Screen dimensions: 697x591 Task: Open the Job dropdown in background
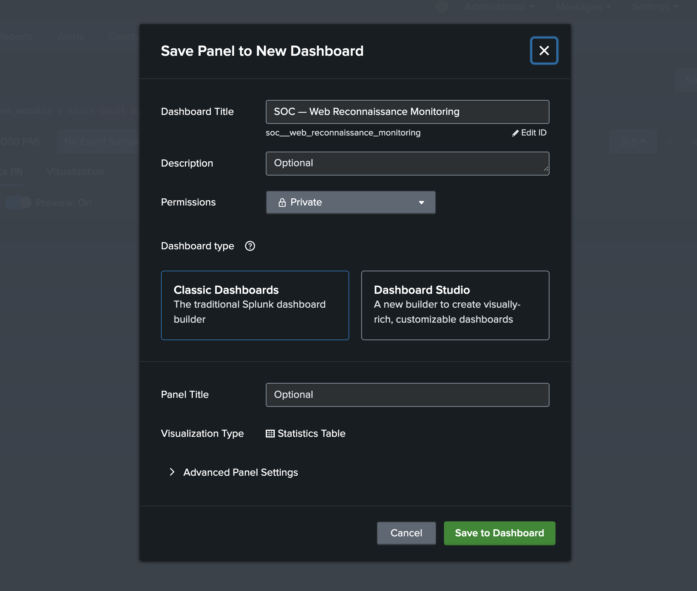633,142
